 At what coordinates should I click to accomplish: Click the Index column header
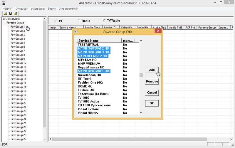click(x=53, y=28)
